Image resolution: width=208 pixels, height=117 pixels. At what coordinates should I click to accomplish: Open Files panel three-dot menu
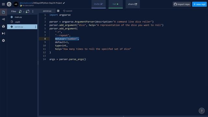pyautogui.click(x=33, y=11)
